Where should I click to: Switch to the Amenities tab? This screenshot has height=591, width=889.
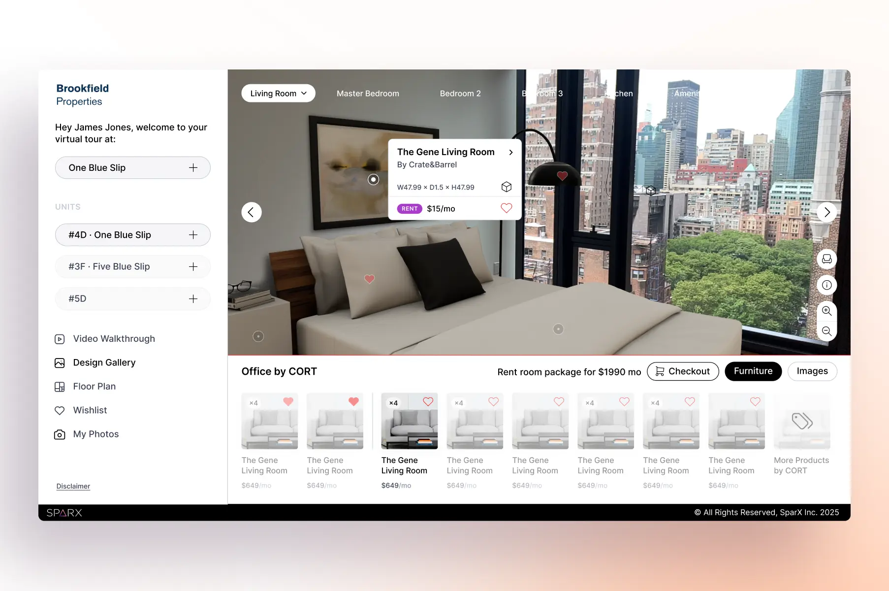pos(688,94)
